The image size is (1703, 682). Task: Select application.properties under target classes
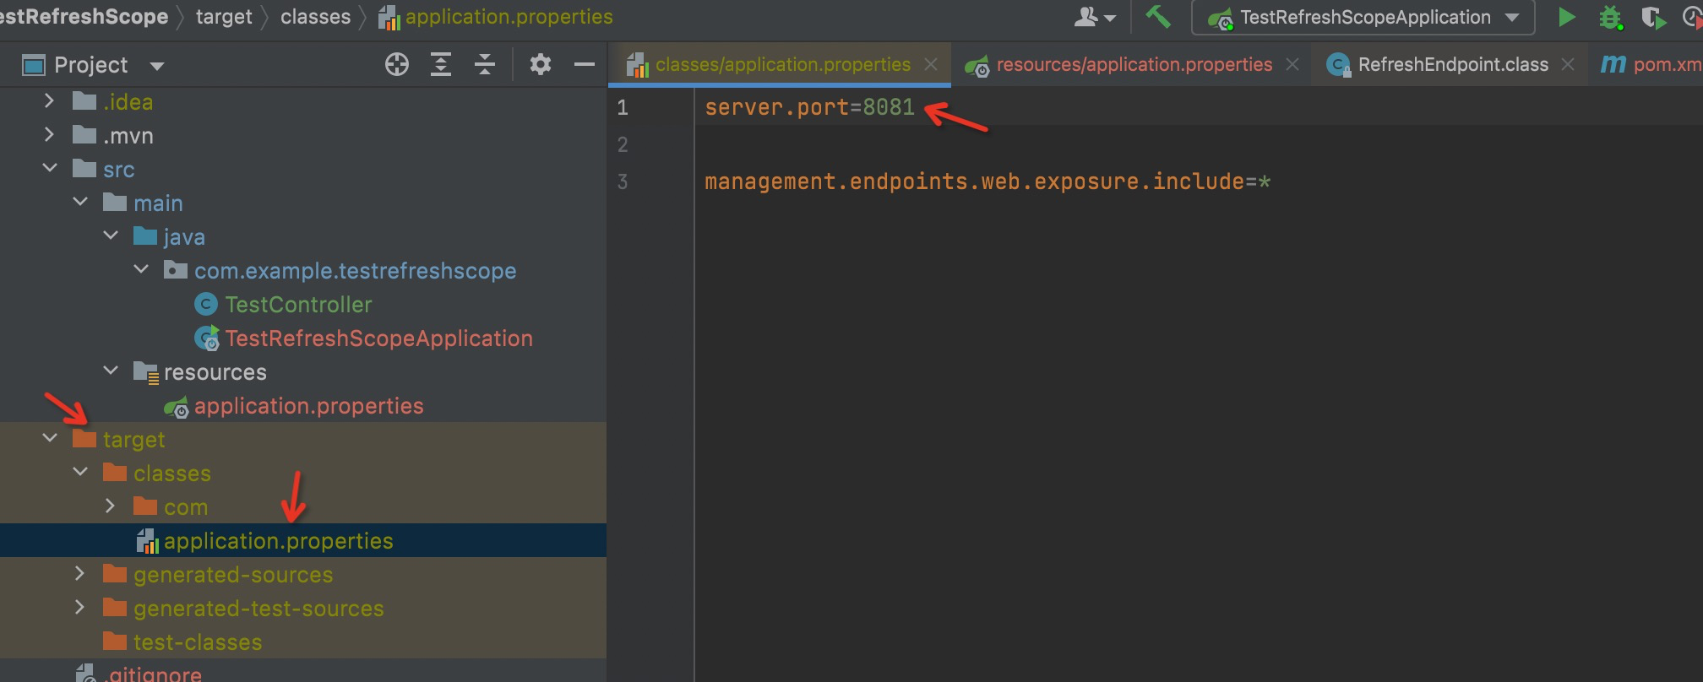[278, 541]
